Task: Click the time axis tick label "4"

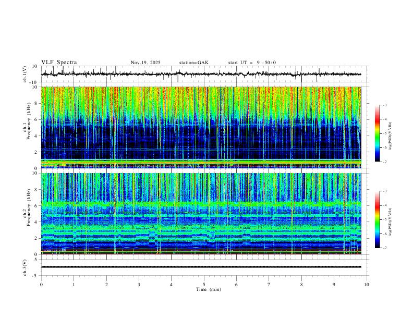Action: click(171, 285)
